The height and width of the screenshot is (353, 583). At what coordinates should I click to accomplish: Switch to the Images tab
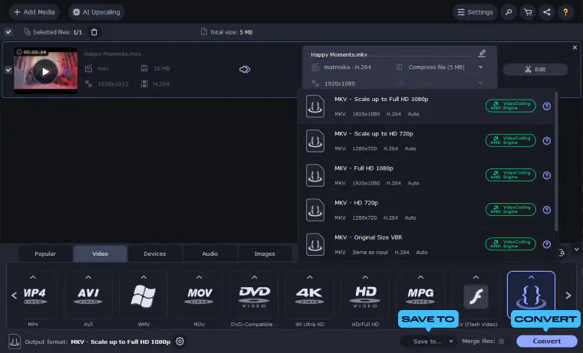265,254
